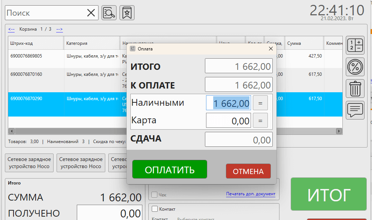Clear search field with X icon
This screenshot has height=220, width=372.
91,13
